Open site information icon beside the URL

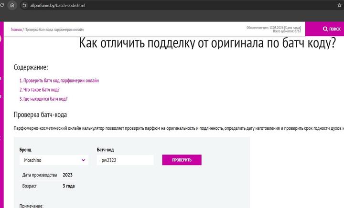point(24,5)
